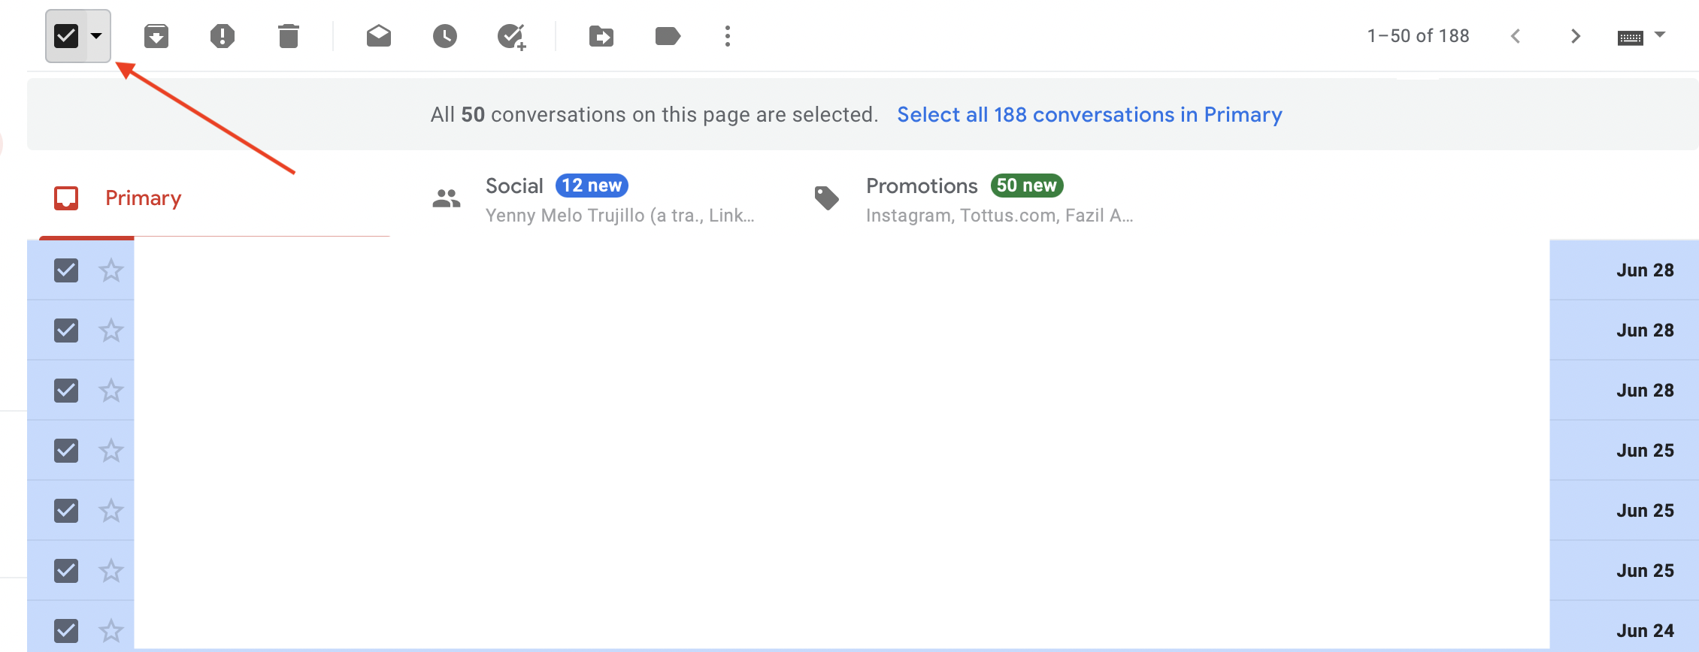The height and width of the screenshot is (652, 1699).
Task: Archive the selected conversations
Action: [156, 36]
